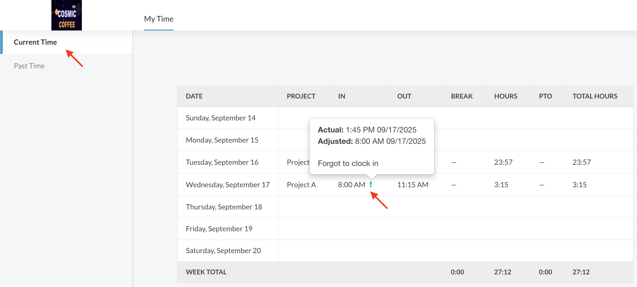Click Tuesday's 23:57 hours value
Screen dimensions: 637x287
503,162
